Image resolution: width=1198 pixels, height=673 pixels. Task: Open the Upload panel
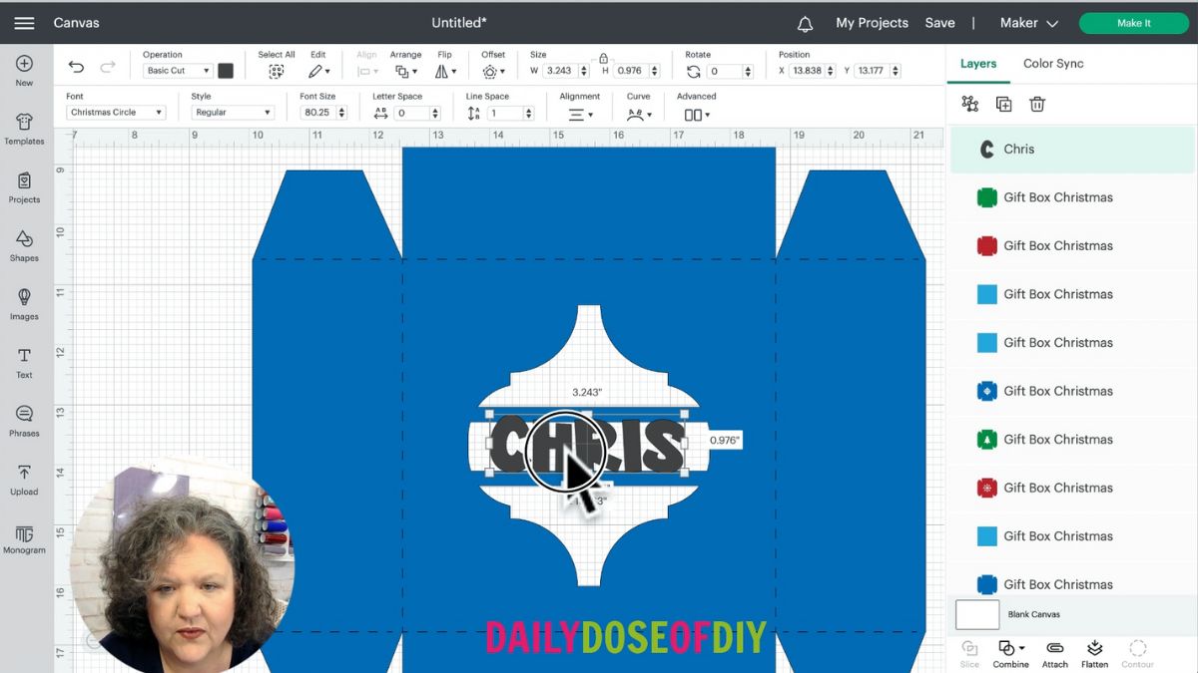click(x=24, y=479)
